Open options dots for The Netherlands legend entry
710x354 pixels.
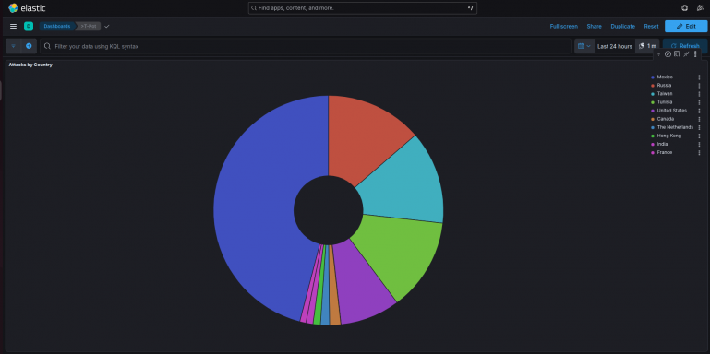point(699,127)
